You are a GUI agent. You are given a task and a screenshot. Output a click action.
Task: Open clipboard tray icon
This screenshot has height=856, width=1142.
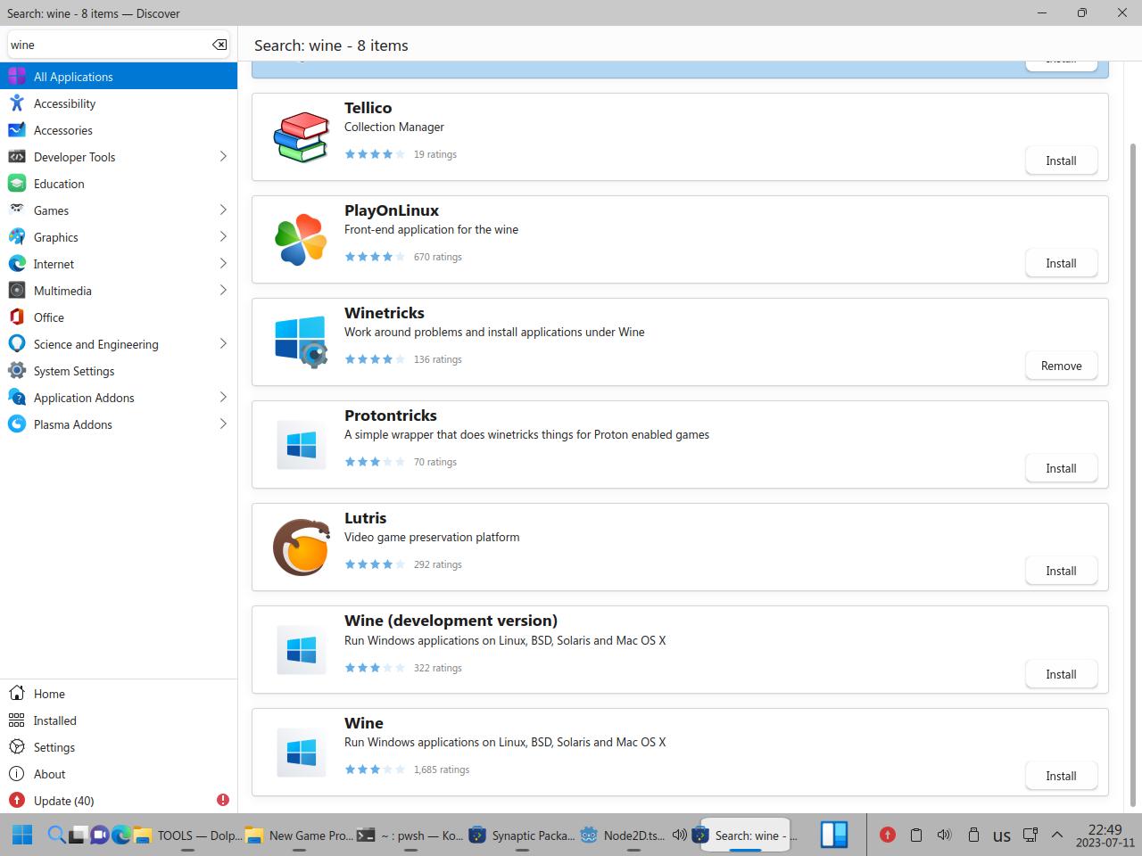pos(915,835)
